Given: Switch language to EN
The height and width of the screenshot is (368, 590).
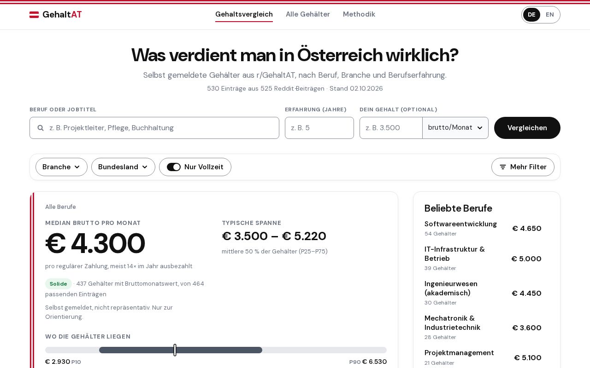Looking at the screenshot, I should tap(550, 15).
